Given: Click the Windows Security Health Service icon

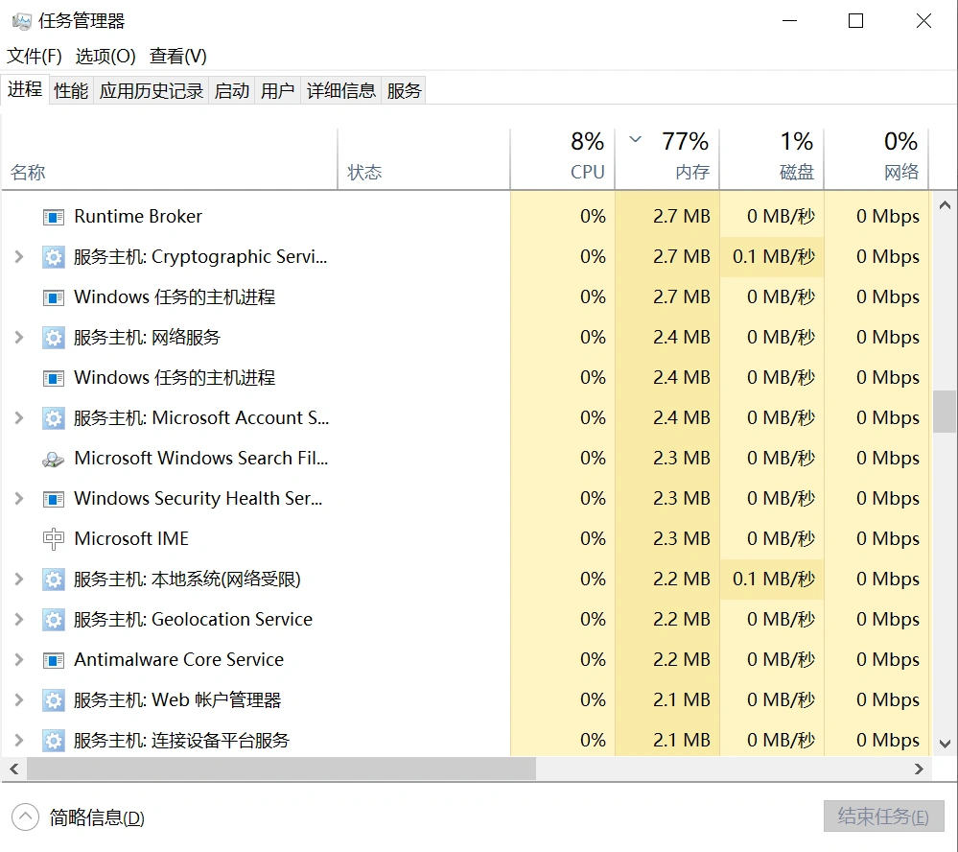Looking at the screenshot, I should point(55,498).
